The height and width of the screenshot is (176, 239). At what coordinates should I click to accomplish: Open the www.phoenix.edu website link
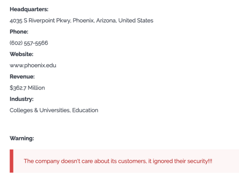pyautogui.click(x=33, y=65)
